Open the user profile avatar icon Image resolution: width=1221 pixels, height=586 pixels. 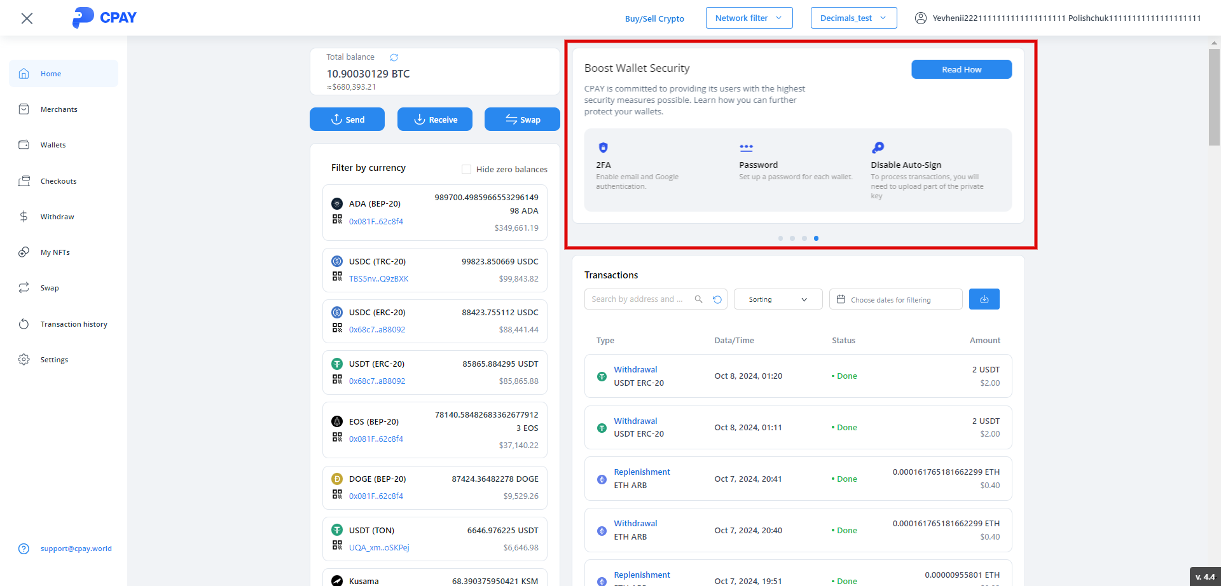coord(920,18)
